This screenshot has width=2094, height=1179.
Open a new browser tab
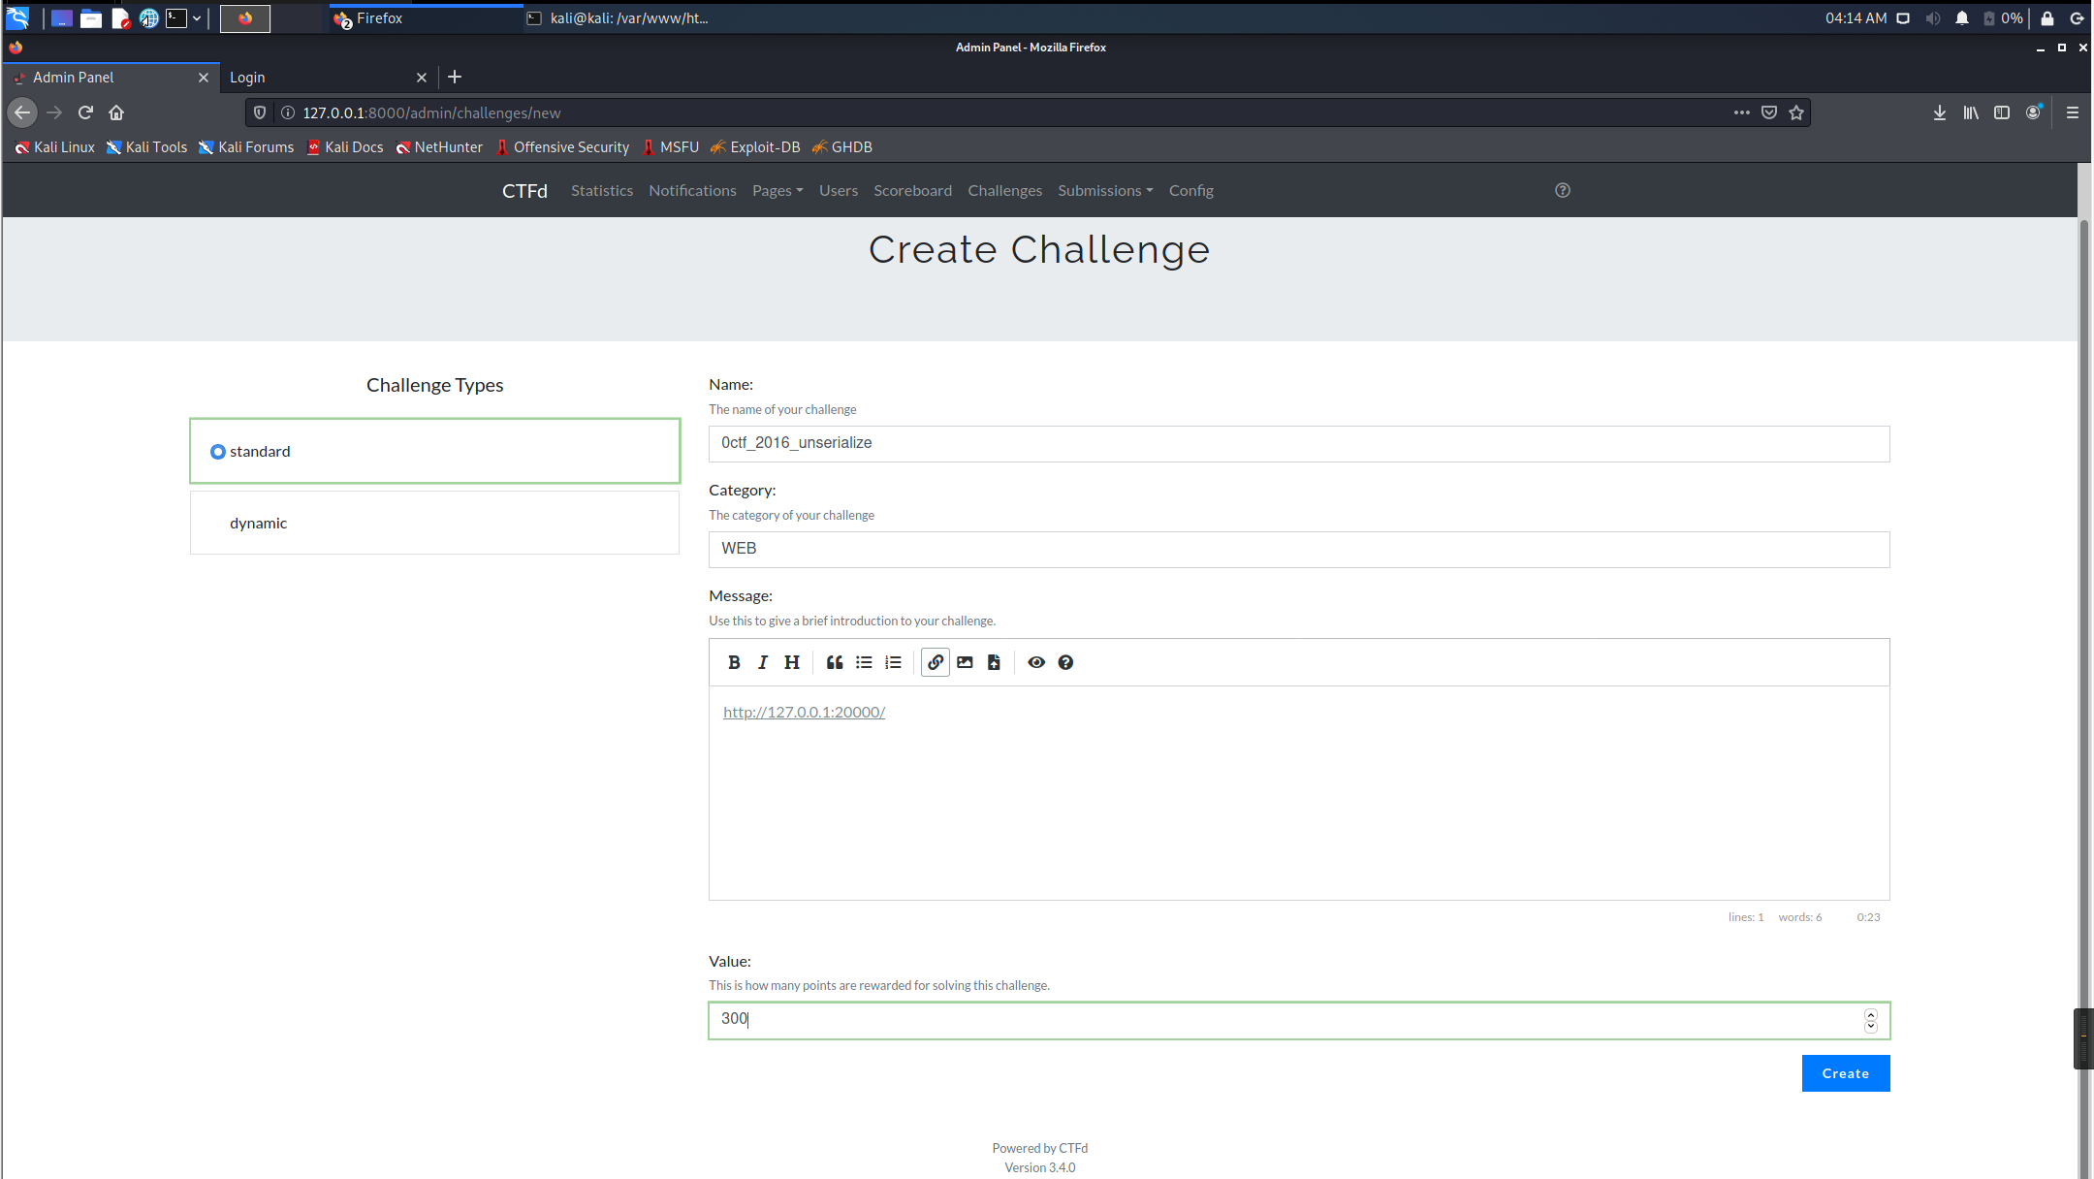455,77
